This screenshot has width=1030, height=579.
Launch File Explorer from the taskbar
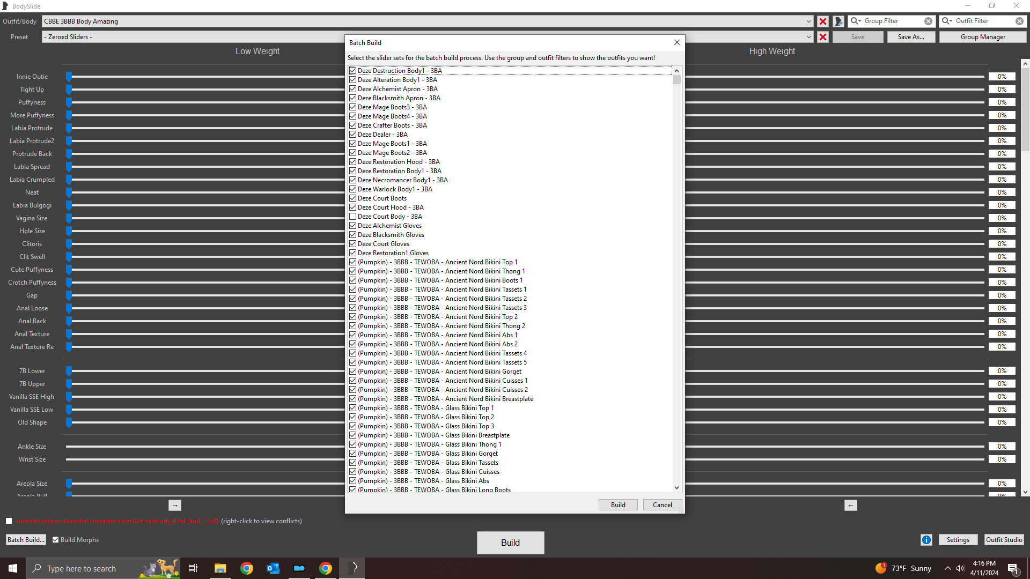(220, 568)
